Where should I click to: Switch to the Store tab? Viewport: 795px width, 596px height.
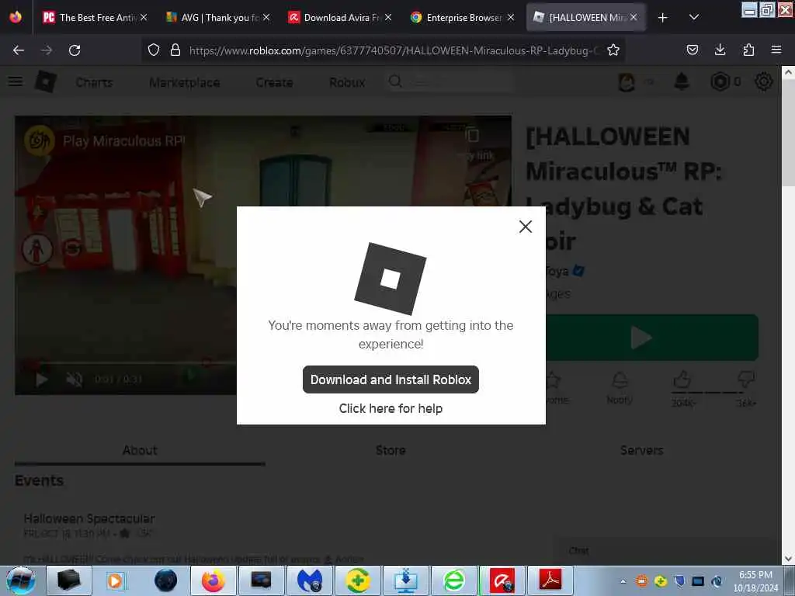click(x=391, y=450)
